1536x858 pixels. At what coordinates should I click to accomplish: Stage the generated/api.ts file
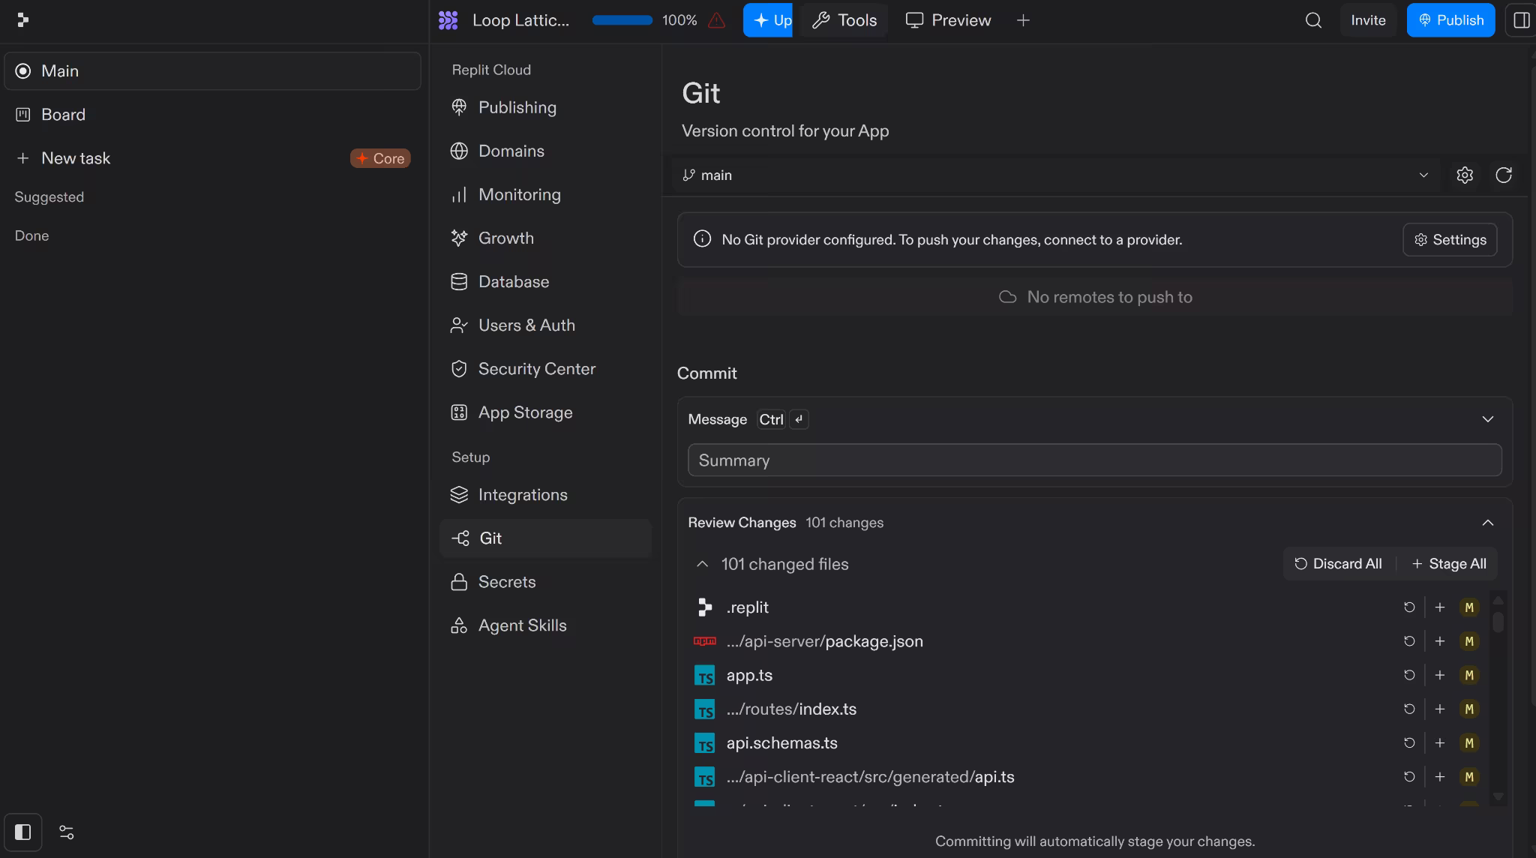[1439, 777]
